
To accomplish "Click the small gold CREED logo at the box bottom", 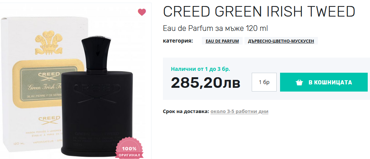I will tap(49, 119).
